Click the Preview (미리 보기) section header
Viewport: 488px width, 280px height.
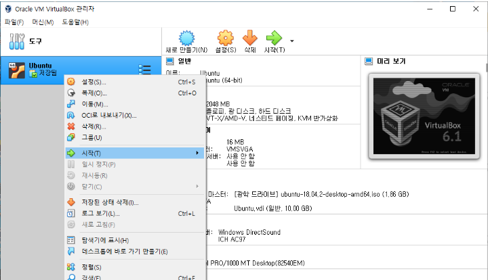pyautogui.click(x=391, y=61)
